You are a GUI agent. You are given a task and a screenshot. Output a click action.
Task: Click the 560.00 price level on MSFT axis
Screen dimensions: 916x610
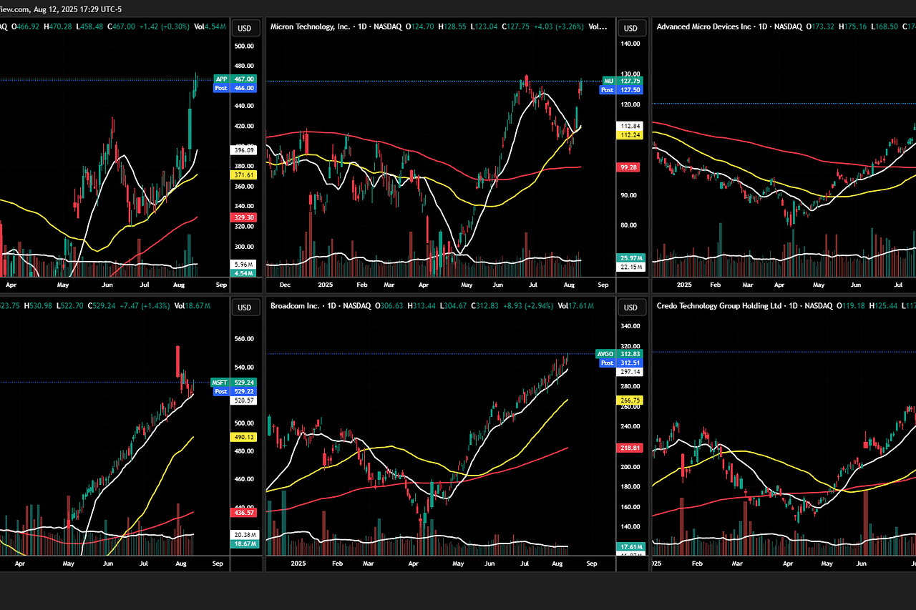244,340
